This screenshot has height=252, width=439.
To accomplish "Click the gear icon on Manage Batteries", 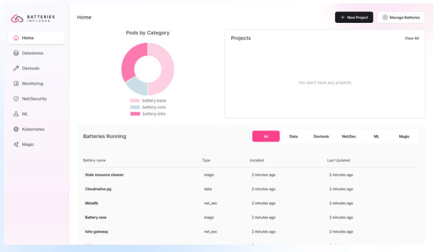I will pyautogui.click(x=385, y=17).
